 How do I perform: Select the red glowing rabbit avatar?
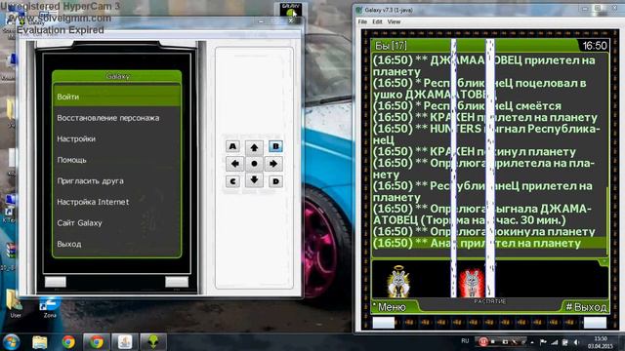pos(472,283)
